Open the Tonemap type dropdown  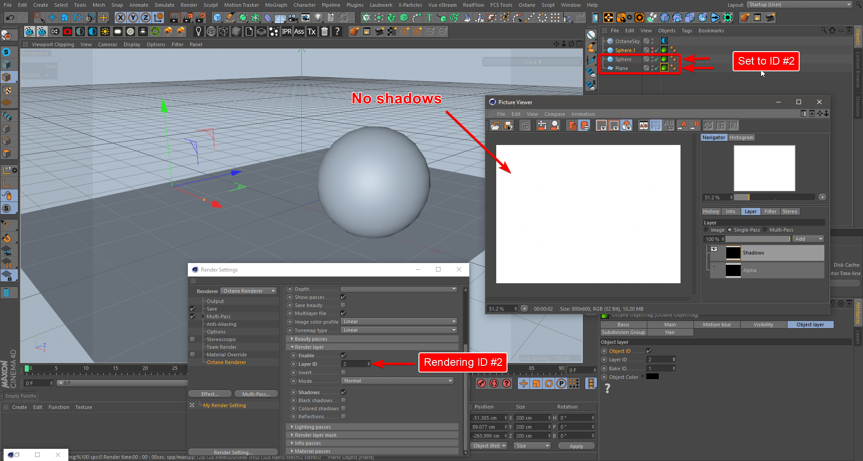coord(399,330)
